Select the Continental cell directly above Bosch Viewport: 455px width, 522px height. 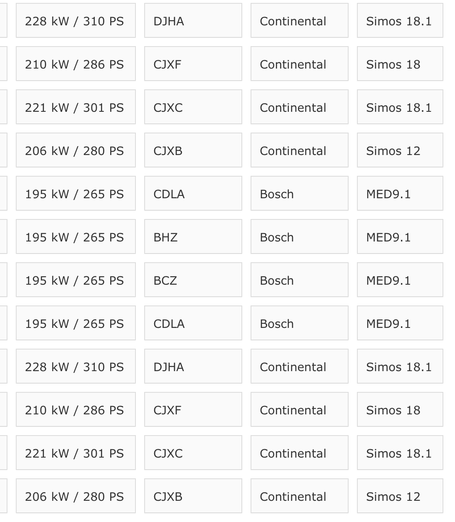(x=299, y=150)
